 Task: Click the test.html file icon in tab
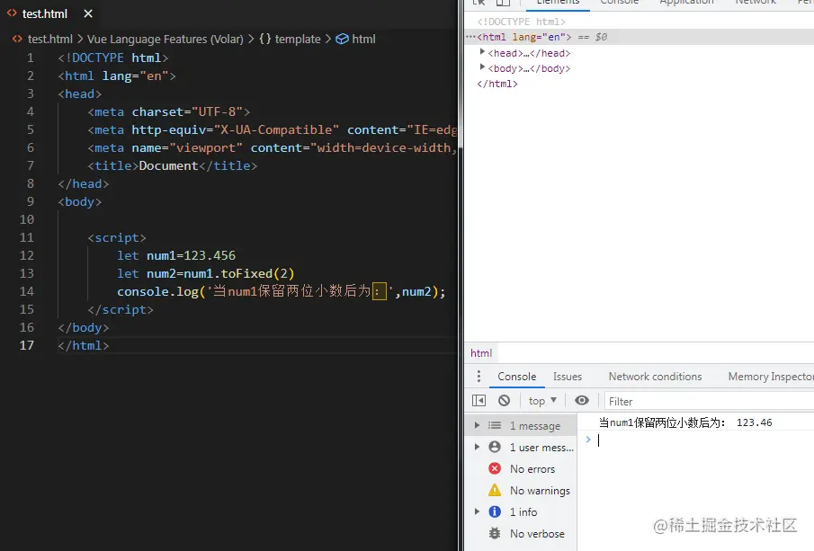[x=12, y=13]
